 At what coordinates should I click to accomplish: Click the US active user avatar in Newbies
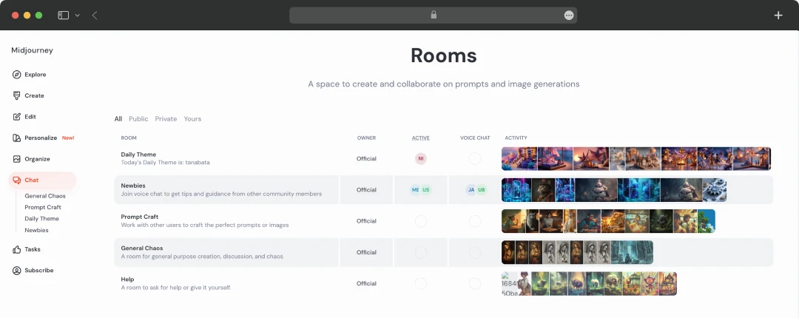[426, 189]
